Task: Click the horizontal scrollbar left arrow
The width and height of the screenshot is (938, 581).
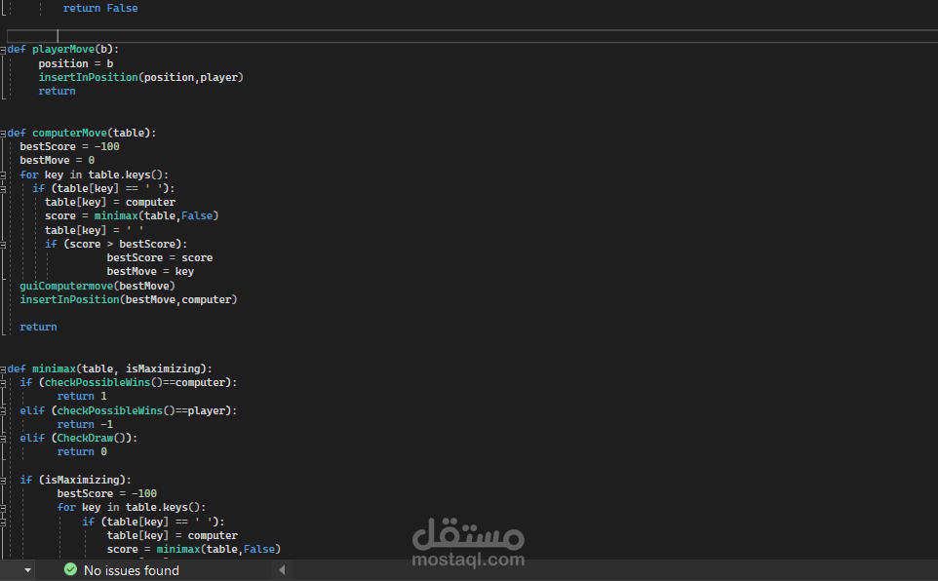Action: 282,570
